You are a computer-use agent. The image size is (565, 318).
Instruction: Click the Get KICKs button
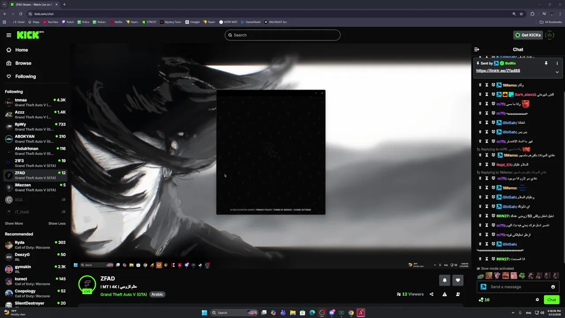tap(528, 35)
